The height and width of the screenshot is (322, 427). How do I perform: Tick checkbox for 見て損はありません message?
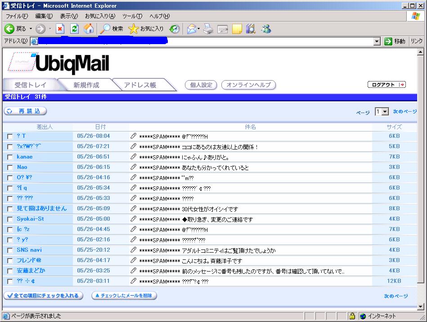pyautogui.click(x=10, y=209)
